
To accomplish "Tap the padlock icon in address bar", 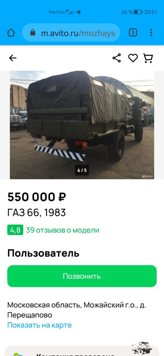I will pyautogui.click(x=33, y=32).
